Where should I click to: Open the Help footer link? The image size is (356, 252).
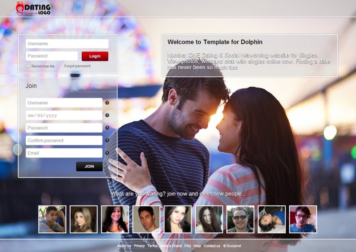click(197, 246)
